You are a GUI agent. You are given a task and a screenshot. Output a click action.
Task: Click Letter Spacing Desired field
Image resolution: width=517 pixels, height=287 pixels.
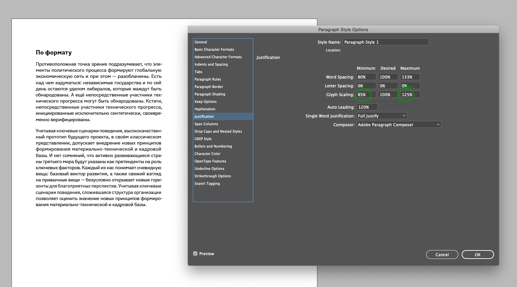388,86
